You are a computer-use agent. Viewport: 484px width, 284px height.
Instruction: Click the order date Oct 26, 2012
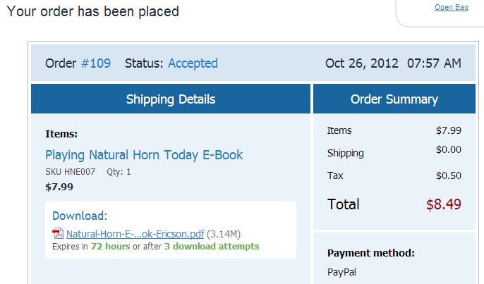tap(362, 63)
